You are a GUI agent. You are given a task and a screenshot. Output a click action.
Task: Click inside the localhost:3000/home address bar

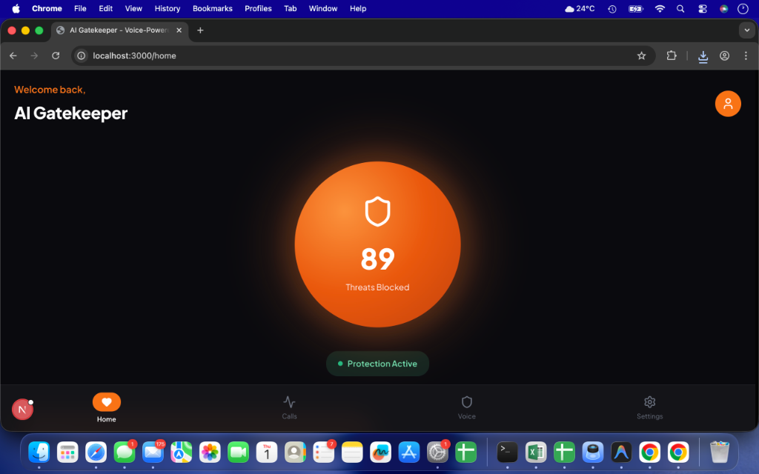click(x=222, y=56)
